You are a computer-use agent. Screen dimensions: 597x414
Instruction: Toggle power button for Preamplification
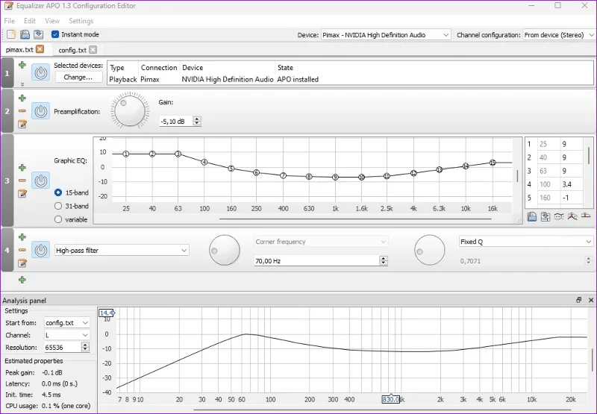coord(41,111)
